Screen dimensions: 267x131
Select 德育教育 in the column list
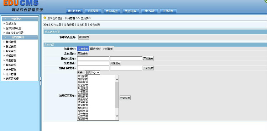pyautogui.click(x=83, y=102)
